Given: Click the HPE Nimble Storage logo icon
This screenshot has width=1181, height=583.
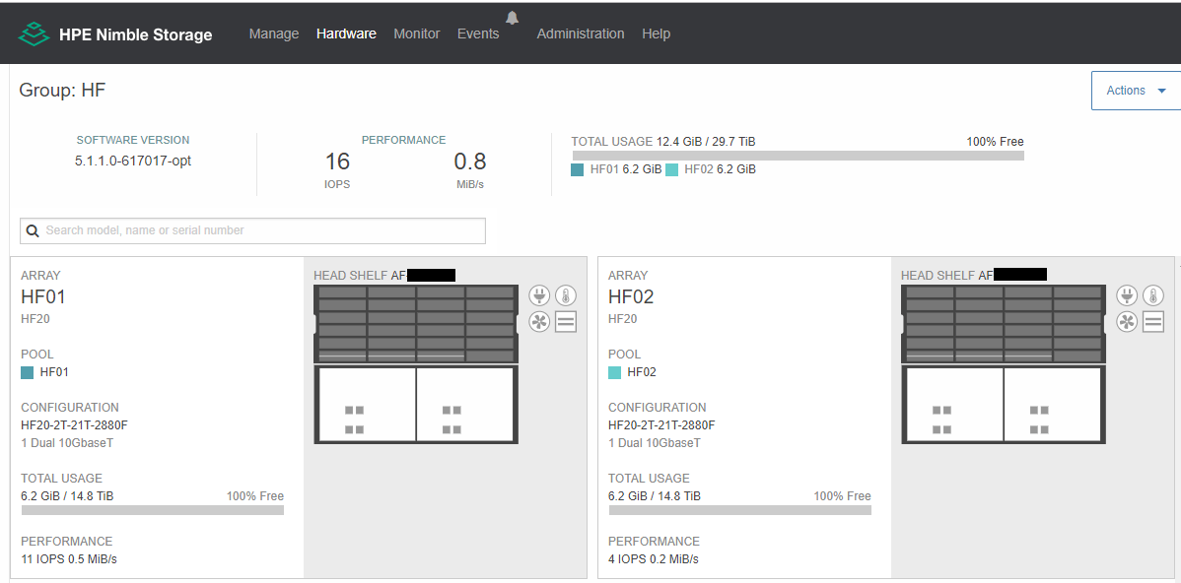Looking at the screenshot, I should pos(34,33).
